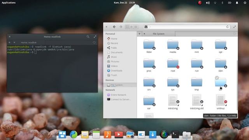Image resolution: width=249 pixels, height=140 pixels.
Task: Select the mnt folder
Action: tap(196, 46)
